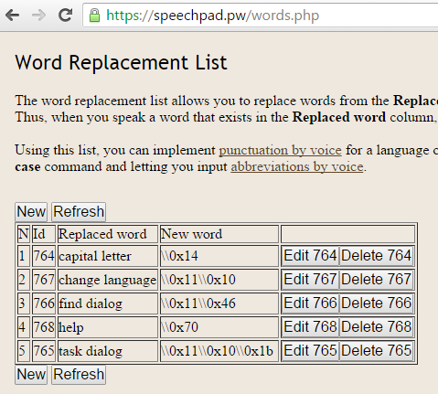Reload the page with the refresh icon
438x394 pixels.
(x=66, y=15)
